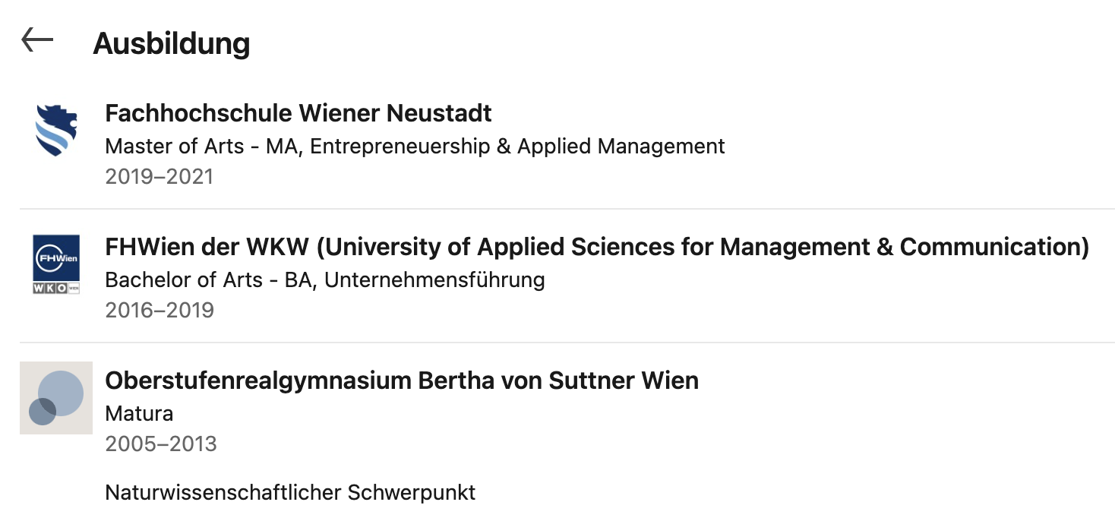Open the FHWien der WKW school link
Screen dimensions: 1115x521
point(596,247)
